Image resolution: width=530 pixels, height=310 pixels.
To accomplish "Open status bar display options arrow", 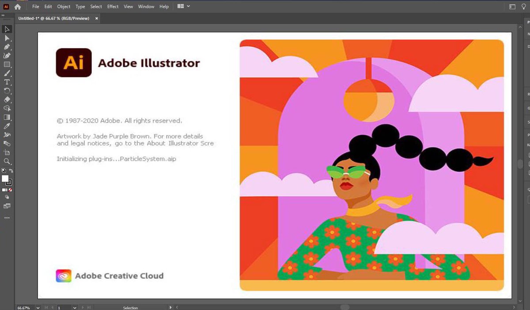I will 170,307.
